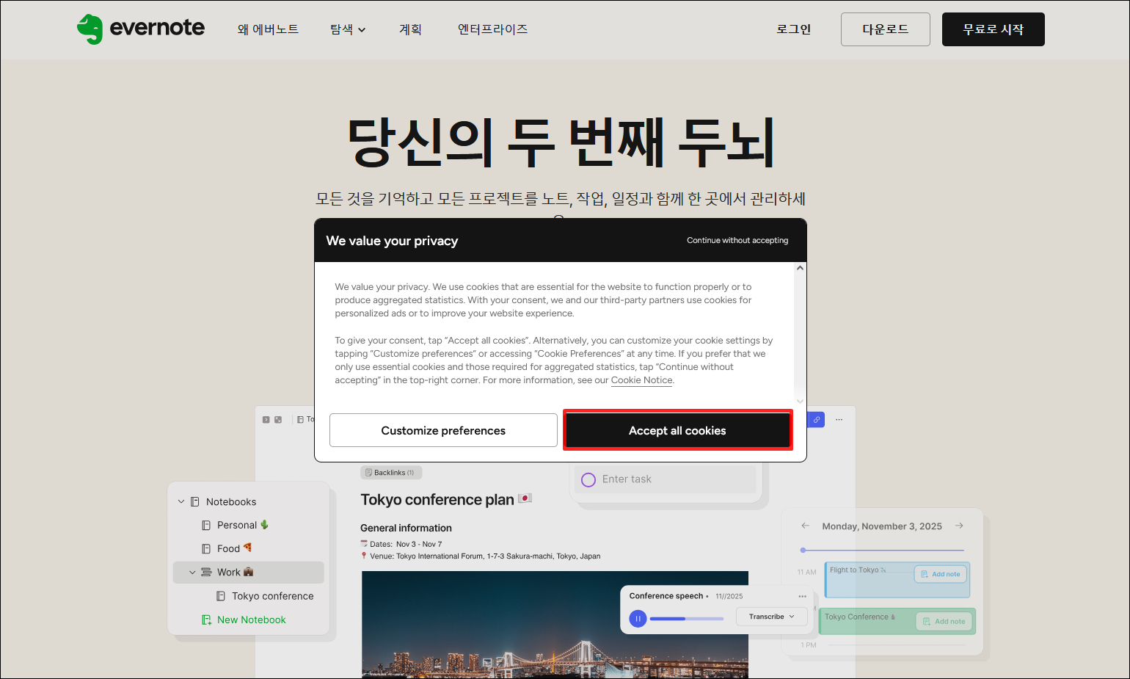Click the Venue address line
This screenshot has width=1130, height=679.
(x=481, y=556)
